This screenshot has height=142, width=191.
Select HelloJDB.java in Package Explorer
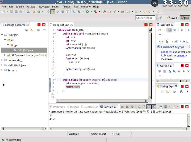click(x=24, y=50)
